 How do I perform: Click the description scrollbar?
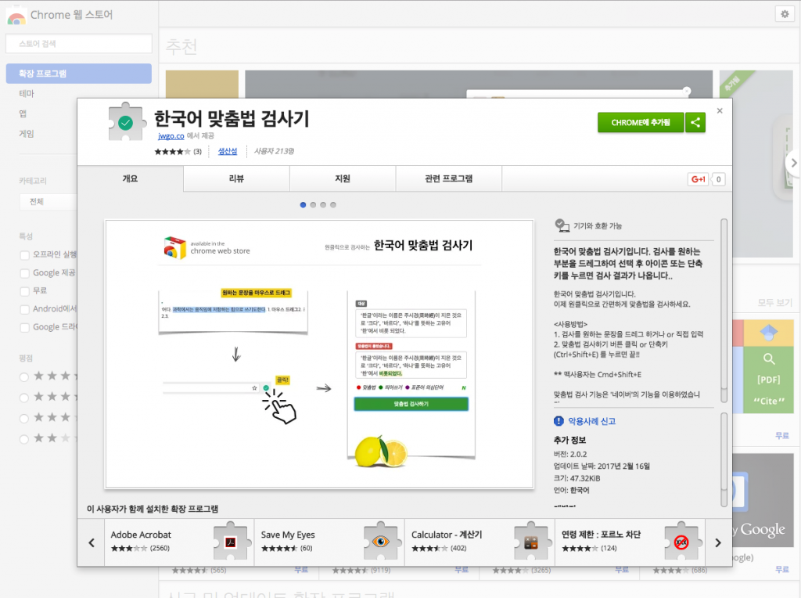tap(724, 310)
